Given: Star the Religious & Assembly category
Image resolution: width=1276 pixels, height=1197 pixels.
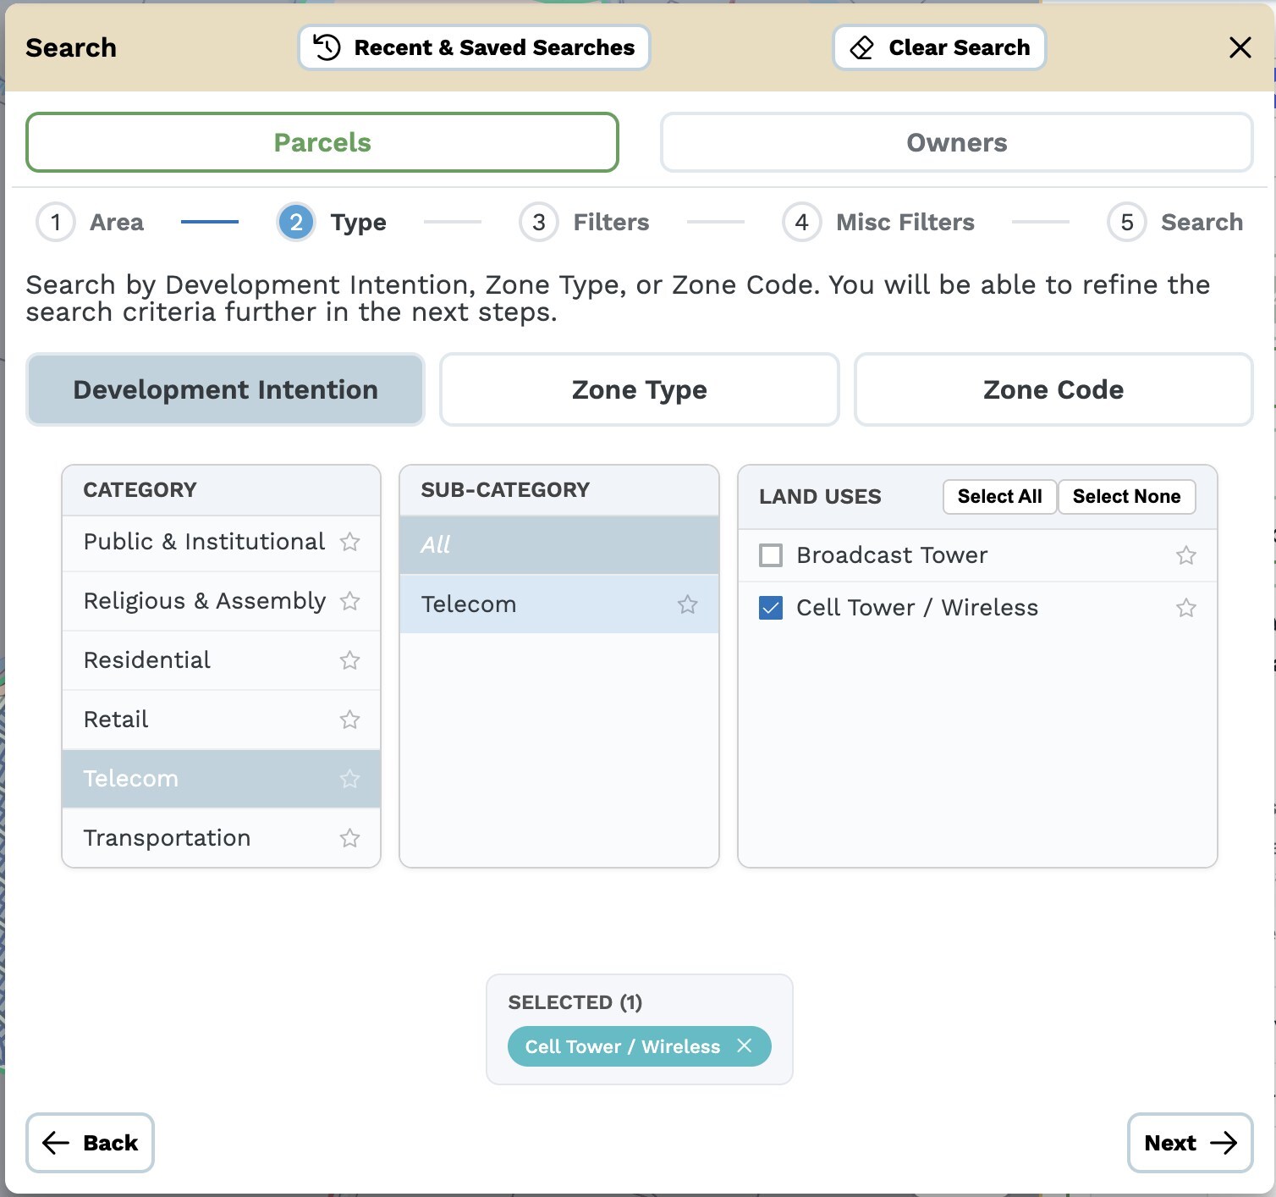Looking at the screenshot, I should [349, 601].
